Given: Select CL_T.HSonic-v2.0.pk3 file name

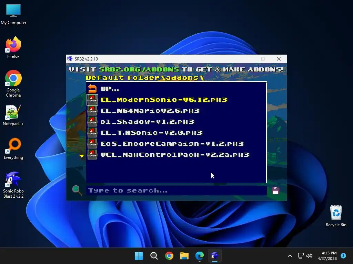Looking at the screenshot, I should click(x=151, y=133).
